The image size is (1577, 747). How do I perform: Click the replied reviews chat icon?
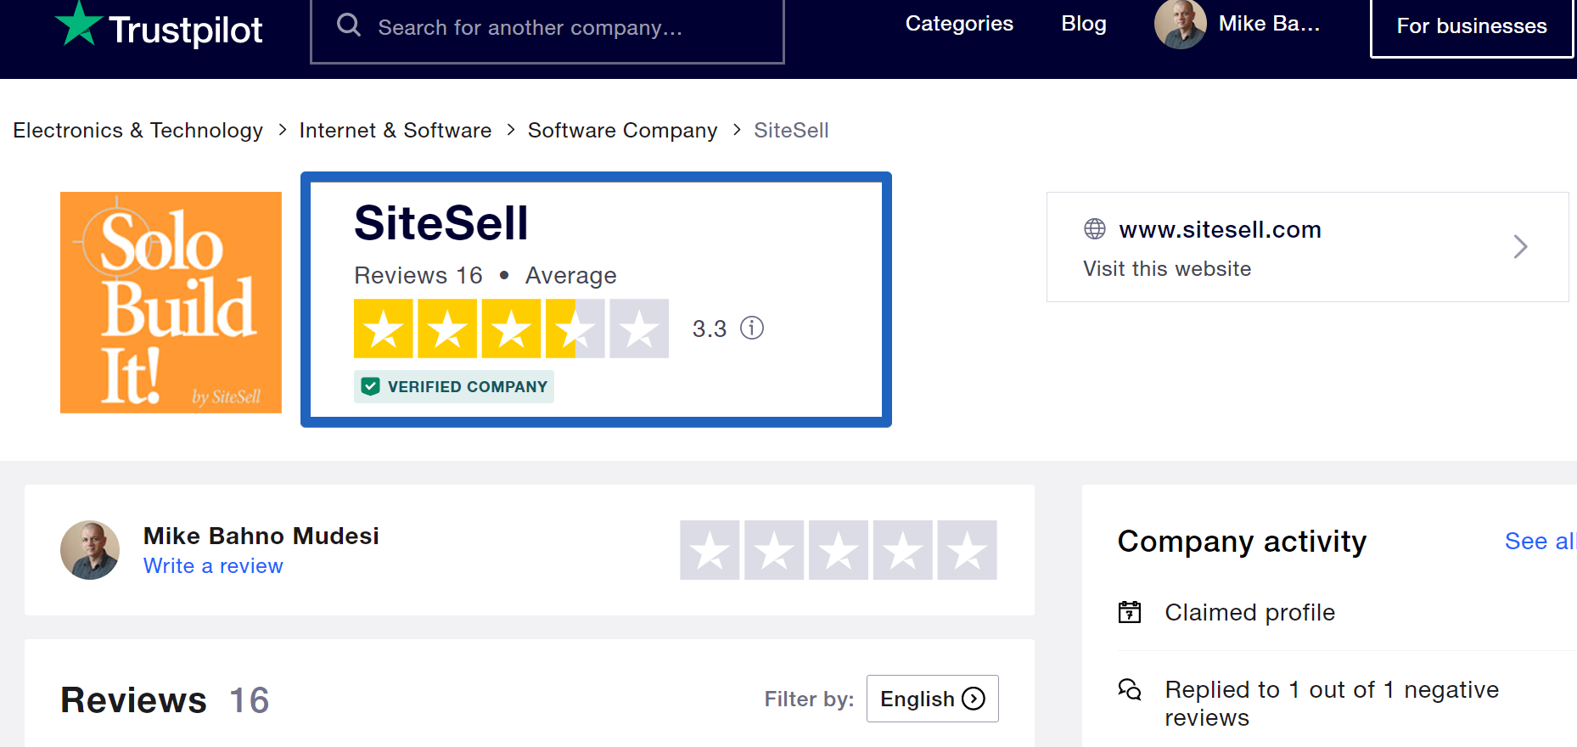pos(1130,689)
